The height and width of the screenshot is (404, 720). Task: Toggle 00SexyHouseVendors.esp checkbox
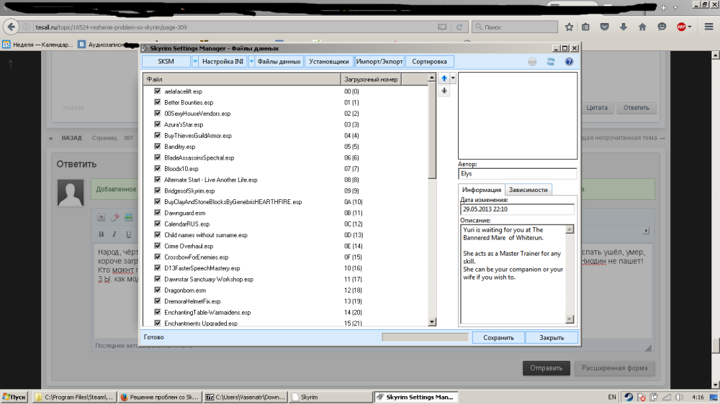click(158, 114)
